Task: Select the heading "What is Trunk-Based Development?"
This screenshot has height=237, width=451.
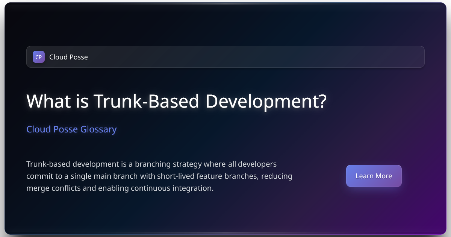Action: (x=176, y=101)
